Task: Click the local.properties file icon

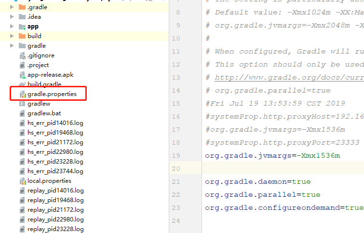Action: coord(22,181)
